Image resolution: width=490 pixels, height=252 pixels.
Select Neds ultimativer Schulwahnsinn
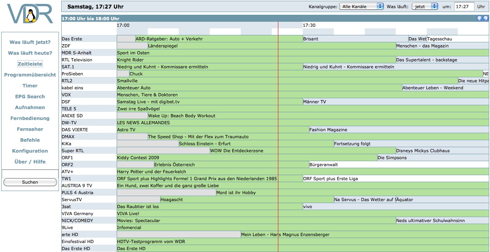coord(442,221)
